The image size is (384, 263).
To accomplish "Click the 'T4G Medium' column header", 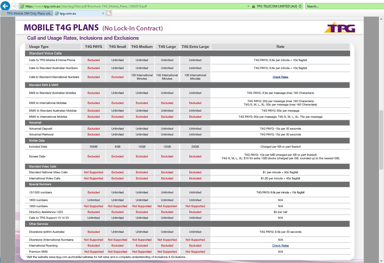I will point(142,47).
